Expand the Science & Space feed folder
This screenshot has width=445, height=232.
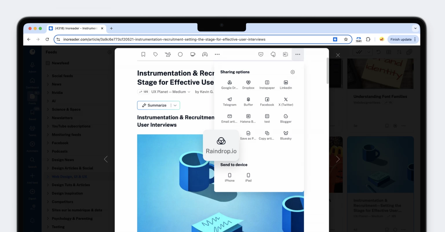pyautogui.click(x=66, y=109)
